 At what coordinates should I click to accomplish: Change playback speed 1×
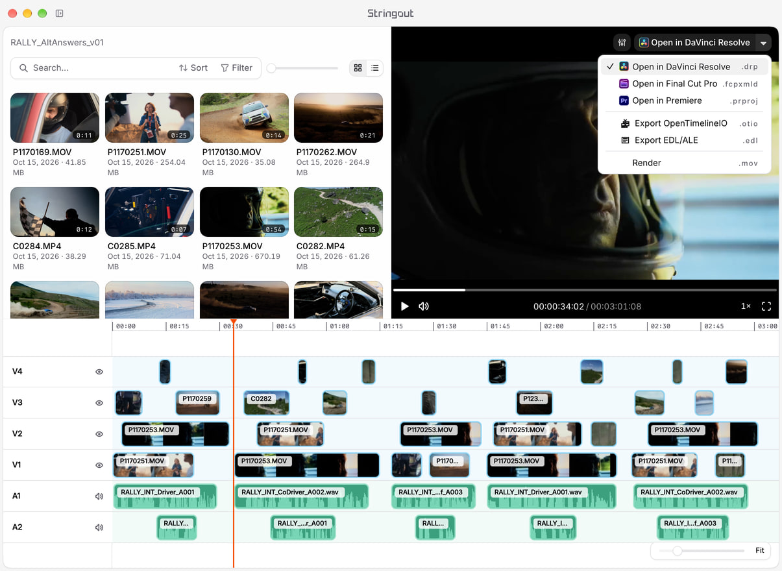click(x=746, y=306)
